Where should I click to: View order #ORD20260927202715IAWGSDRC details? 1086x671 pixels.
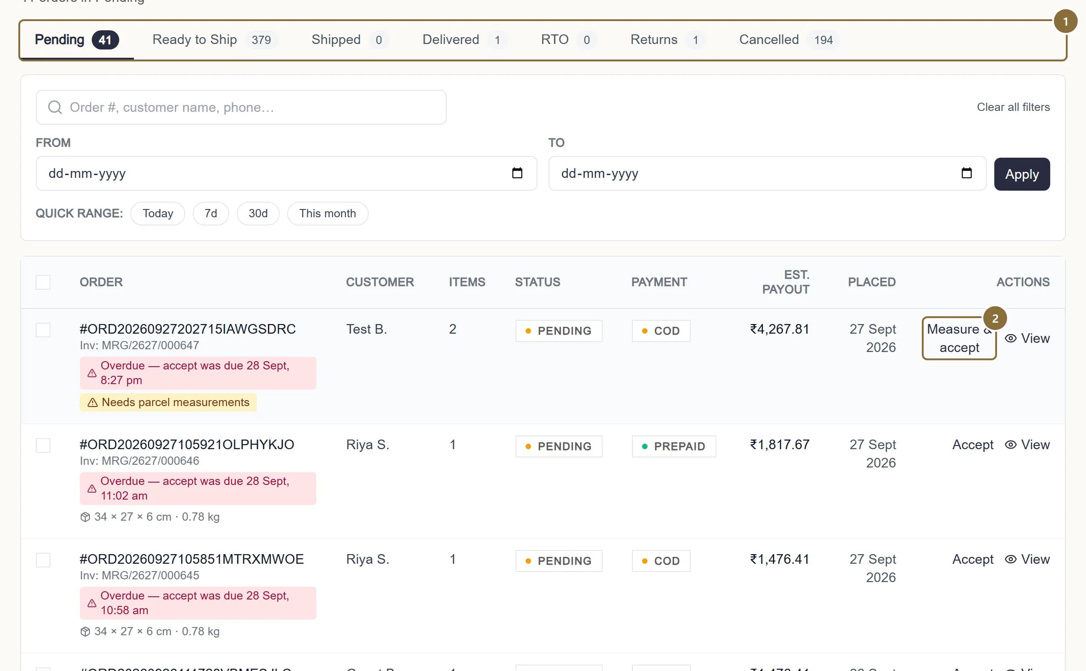coord(1027,338)
